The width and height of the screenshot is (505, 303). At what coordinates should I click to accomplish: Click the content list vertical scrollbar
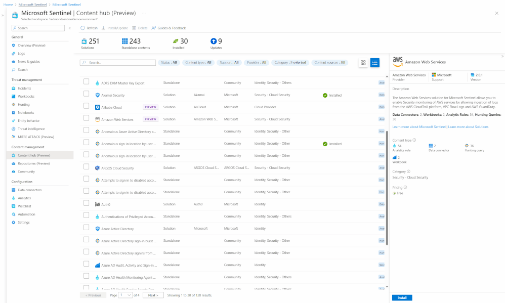coord(387,188)
